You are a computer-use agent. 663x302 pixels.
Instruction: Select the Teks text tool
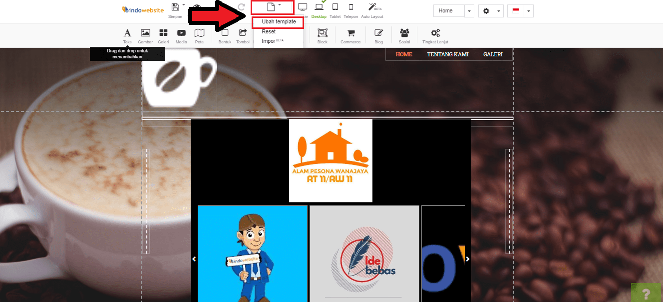[127, 33]
